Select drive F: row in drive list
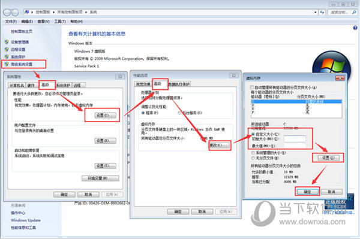The image size is (360, 239). click(296, 112)
